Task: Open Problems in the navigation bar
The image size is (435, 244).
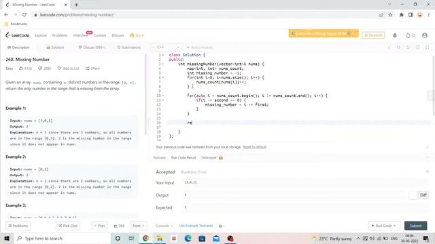Action: [60, 35]
